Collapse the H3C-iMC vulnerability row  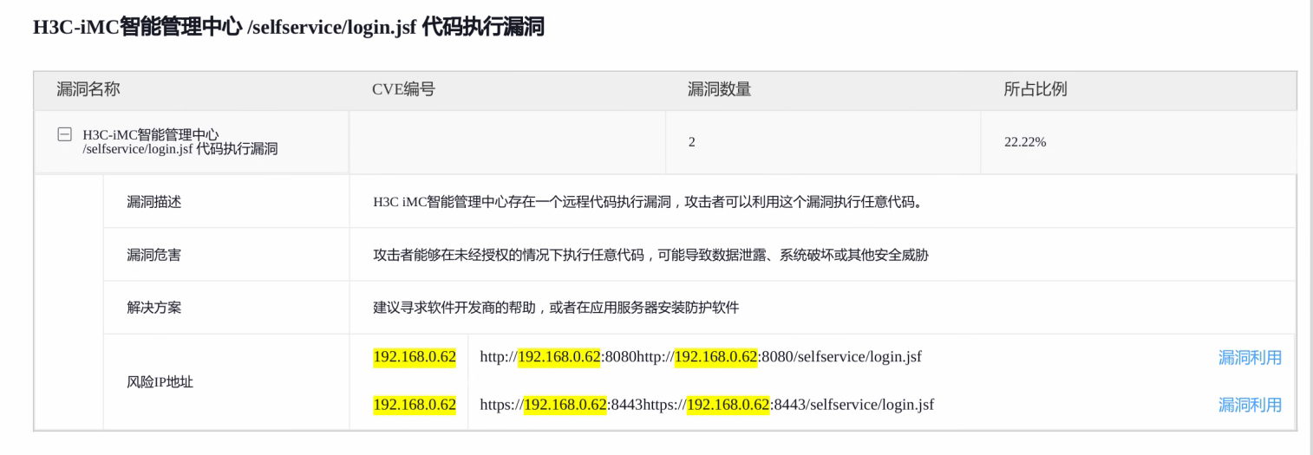click(64, 134)
